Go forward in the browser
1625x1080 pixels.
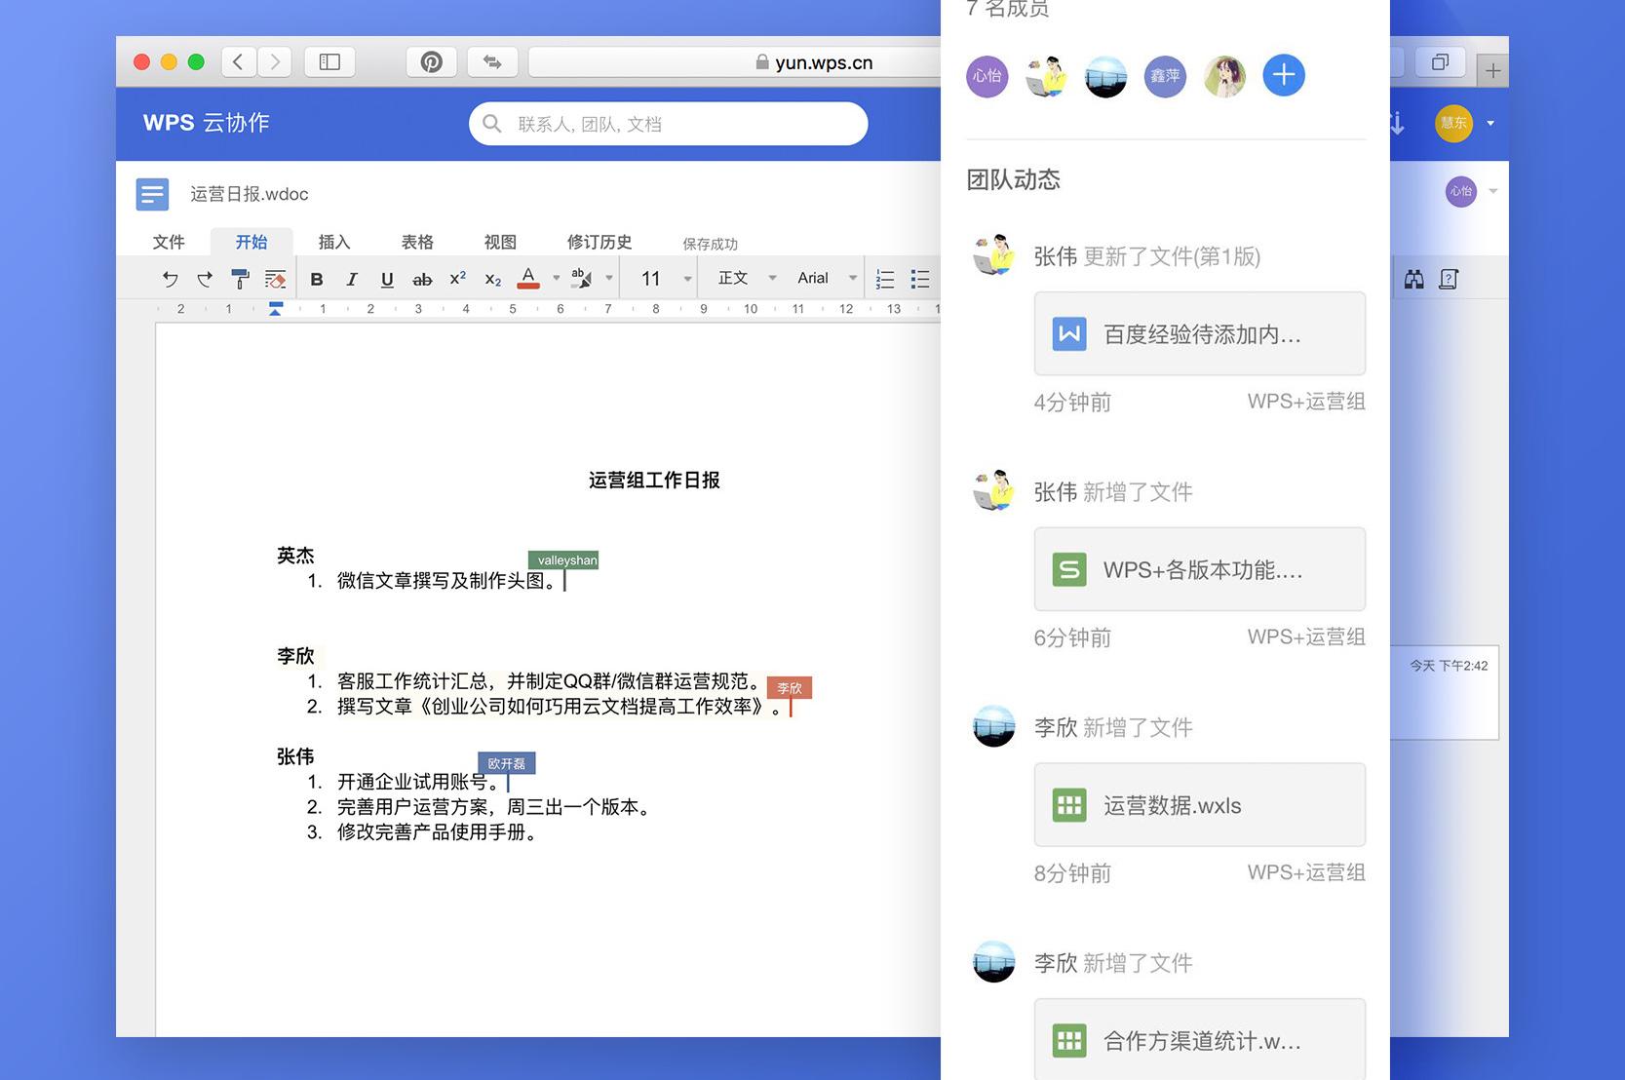pyautogui.click(x=275, y=62)
